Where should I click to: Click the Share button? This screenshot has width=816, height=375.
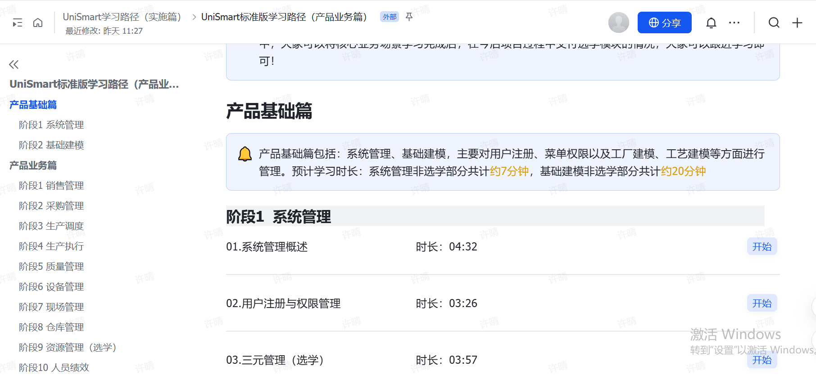coord(664,23)
